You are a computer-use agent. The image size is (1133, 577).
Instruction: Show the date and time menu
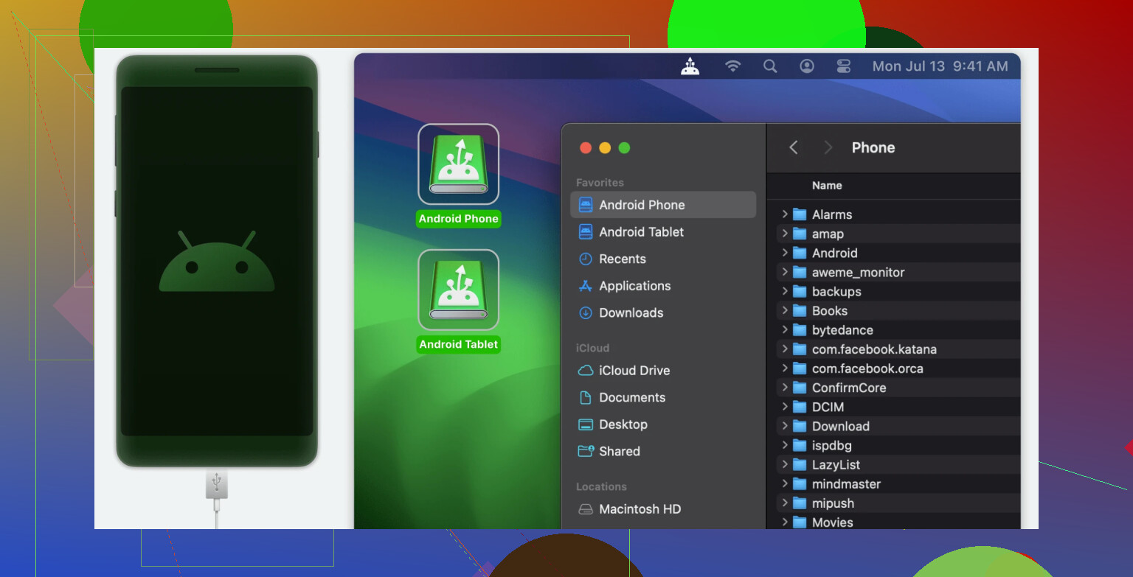point(940,66)
